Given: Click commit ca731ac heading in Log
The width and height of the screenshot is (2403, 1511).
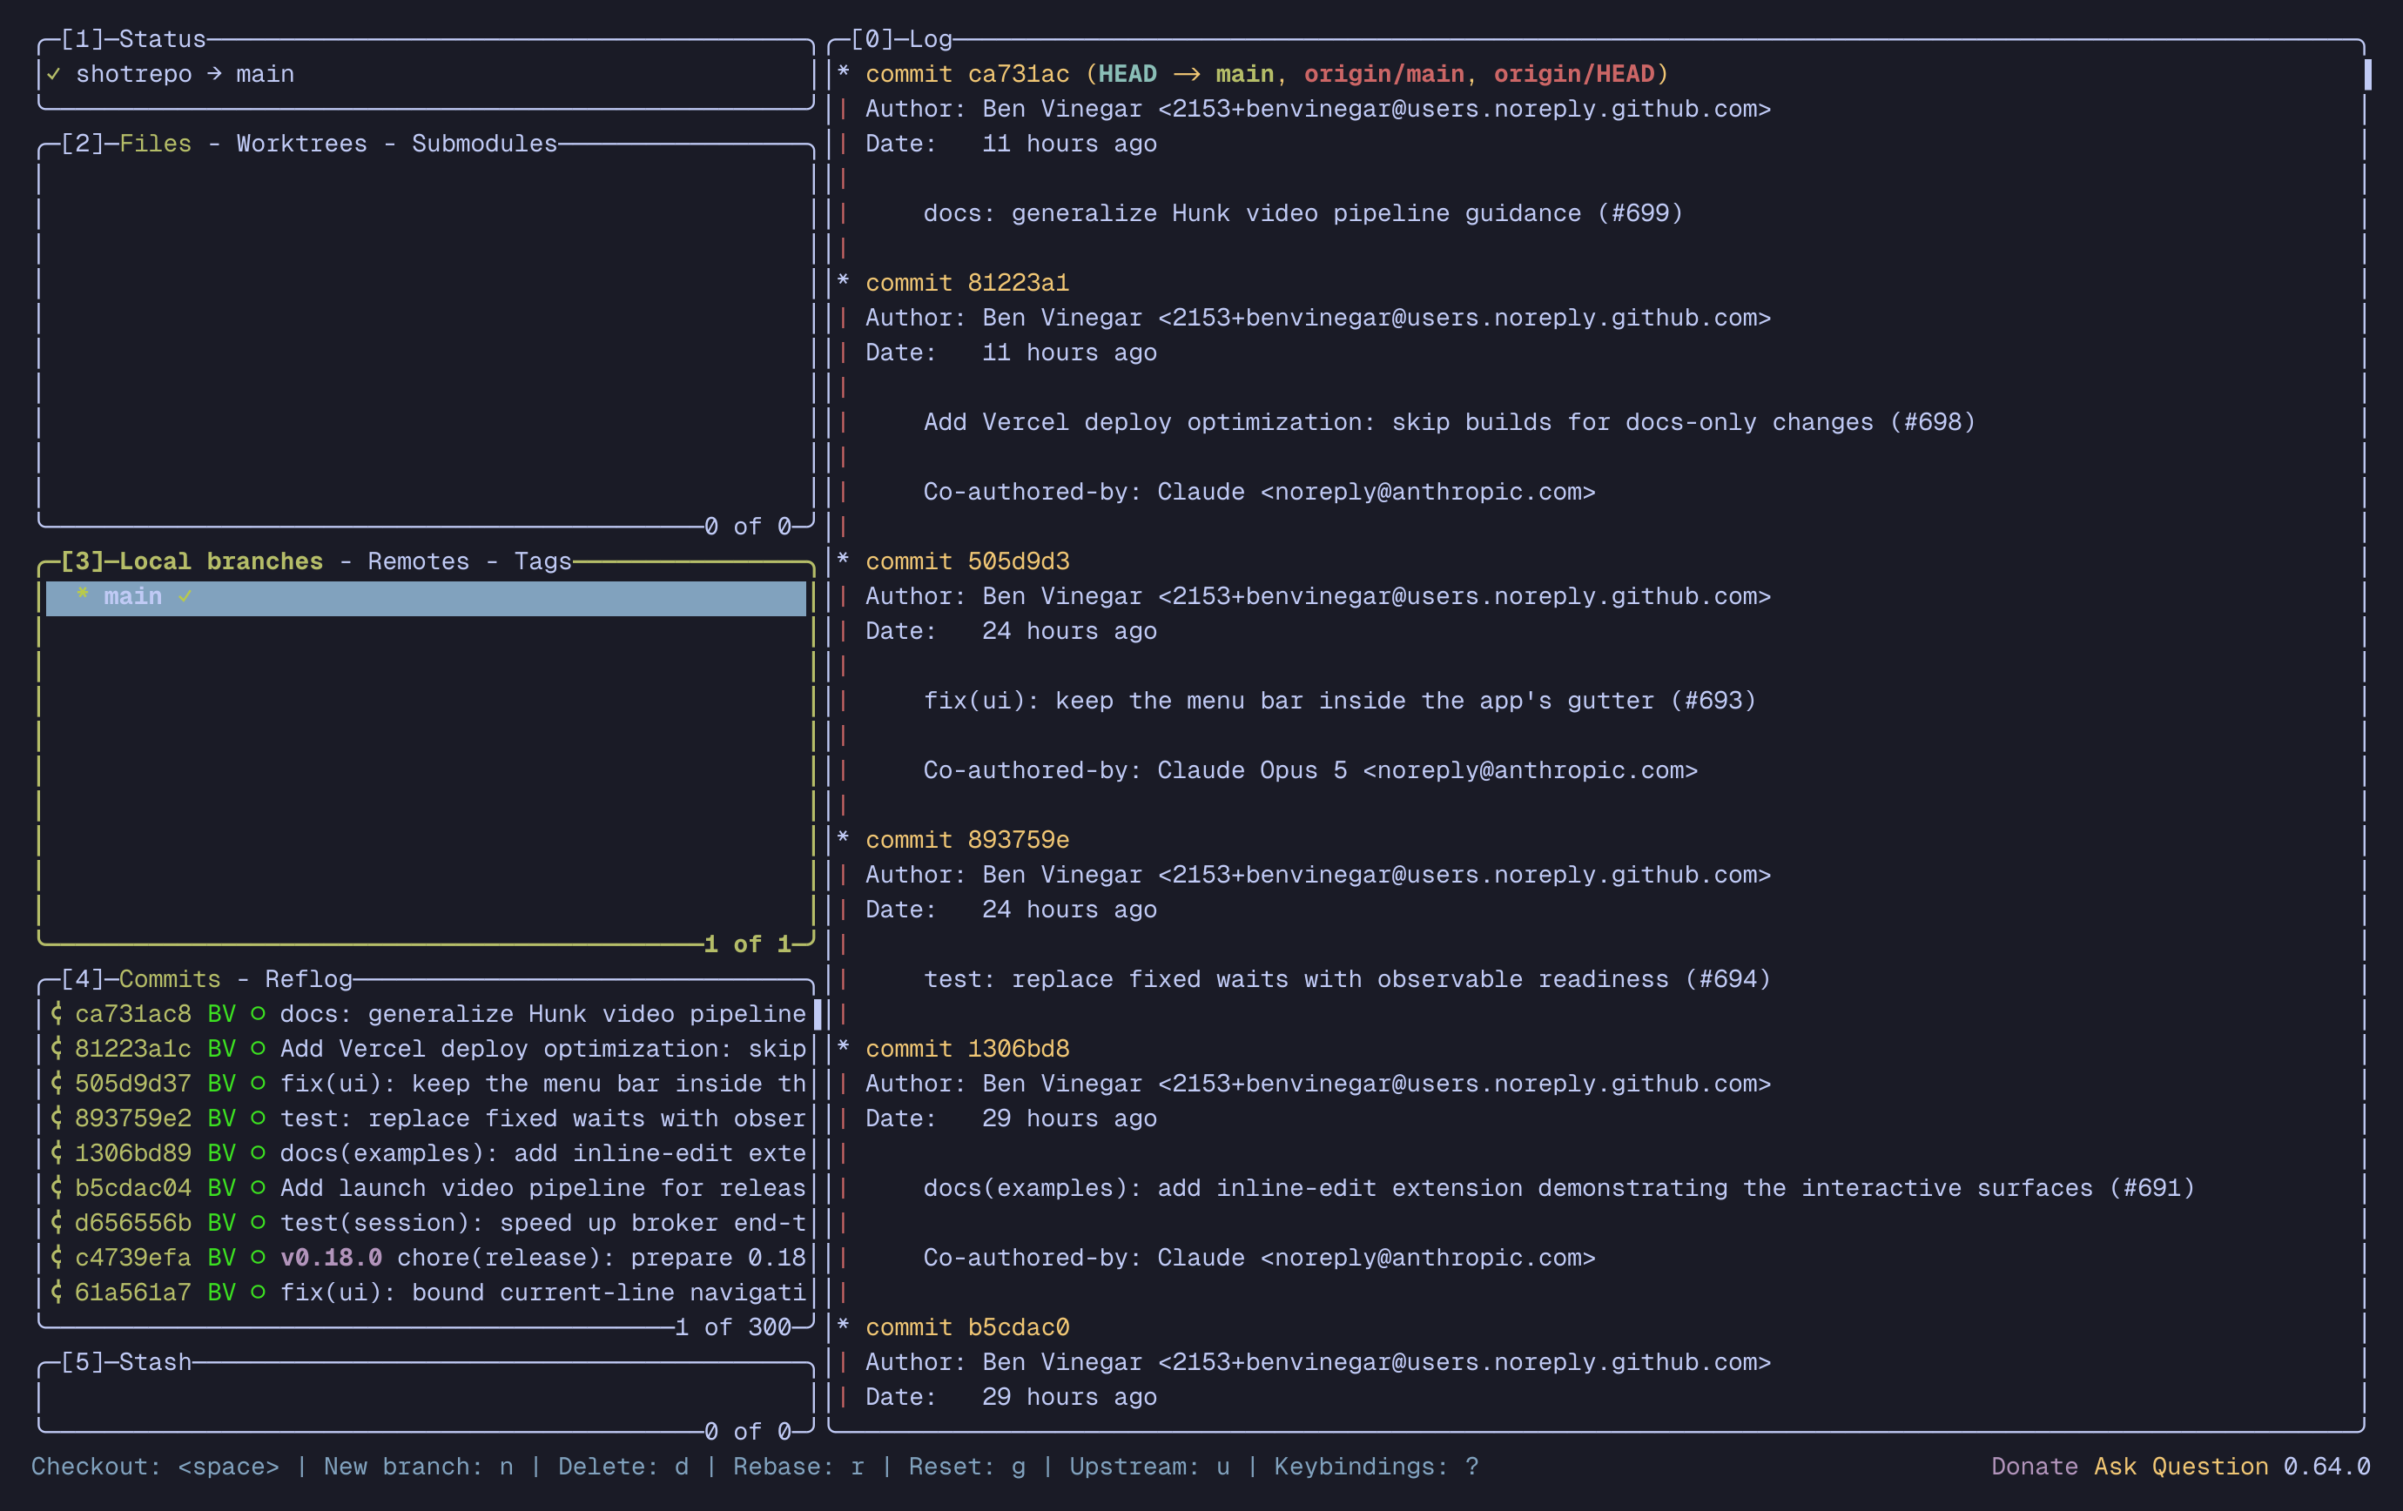Looking at the screenshot, I should pyautogui.click(x=967, y=74).
